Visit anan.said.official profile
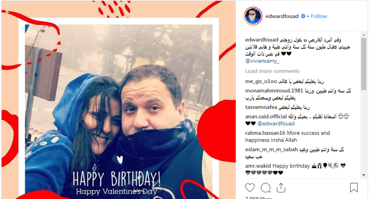This screenshot has height=199, width=369. (266, 117)
